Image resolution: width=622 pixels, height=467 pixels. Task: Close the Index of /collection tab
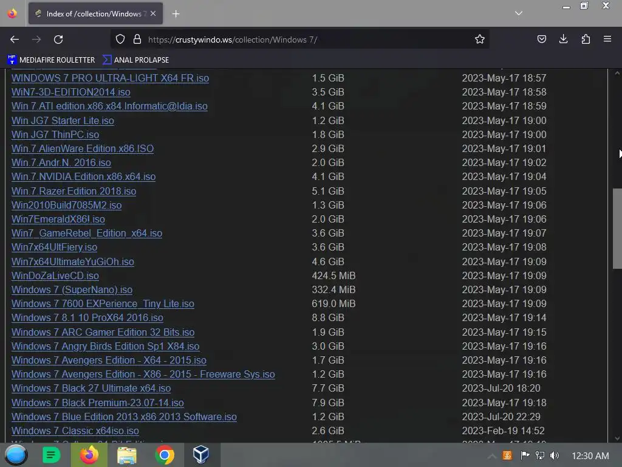coord(153,13)
